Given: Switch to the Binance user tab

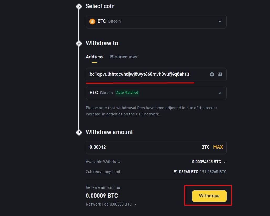Looking at the screenshot, I should 124,57.
